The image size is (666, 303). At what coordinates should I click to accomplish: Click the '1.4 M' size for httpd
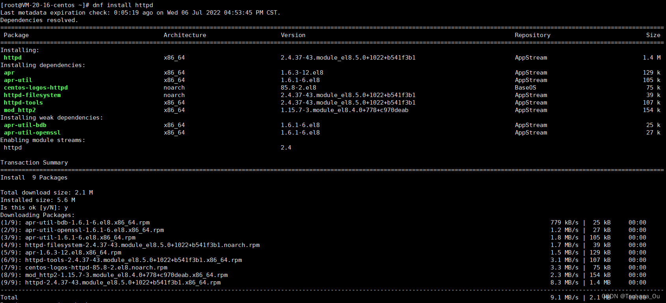pyautogui.click(x=652, y=58)
